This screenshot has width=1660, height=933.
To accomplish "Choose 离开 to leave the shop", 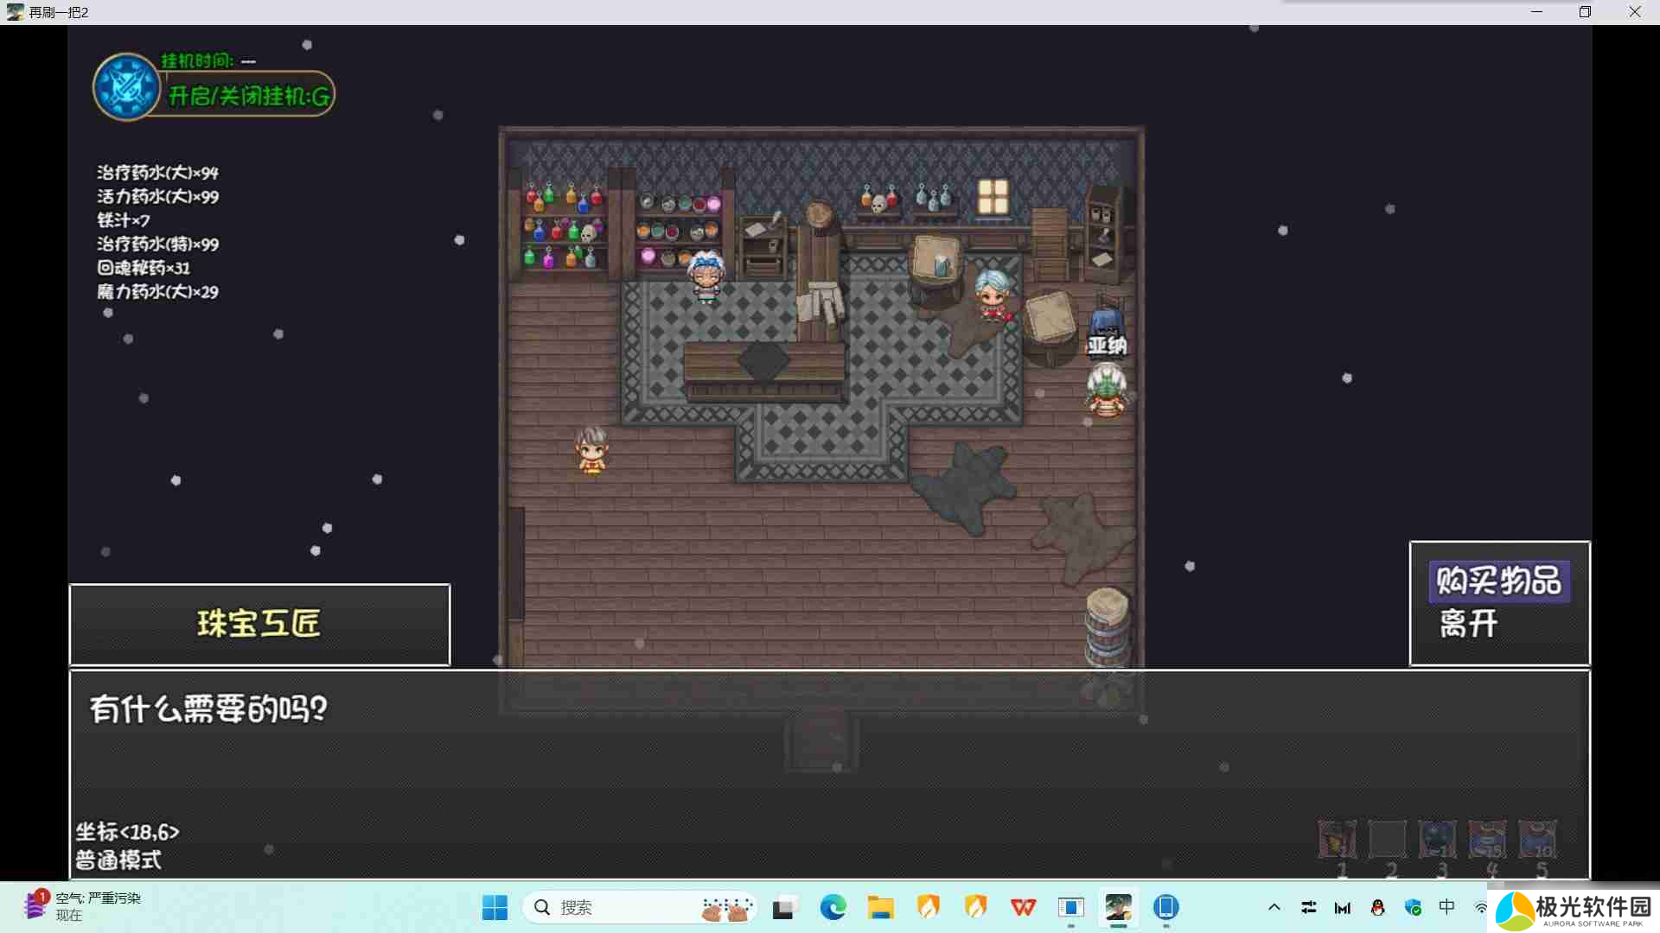I will [1468, 624].
